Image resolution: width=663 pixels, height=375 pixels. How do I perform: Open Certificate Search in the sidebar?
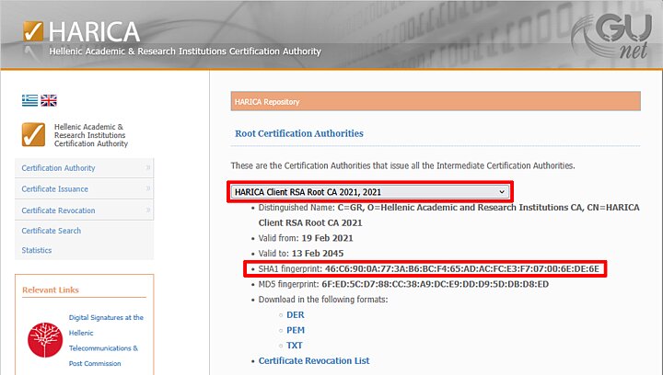[x=52, y=231]
